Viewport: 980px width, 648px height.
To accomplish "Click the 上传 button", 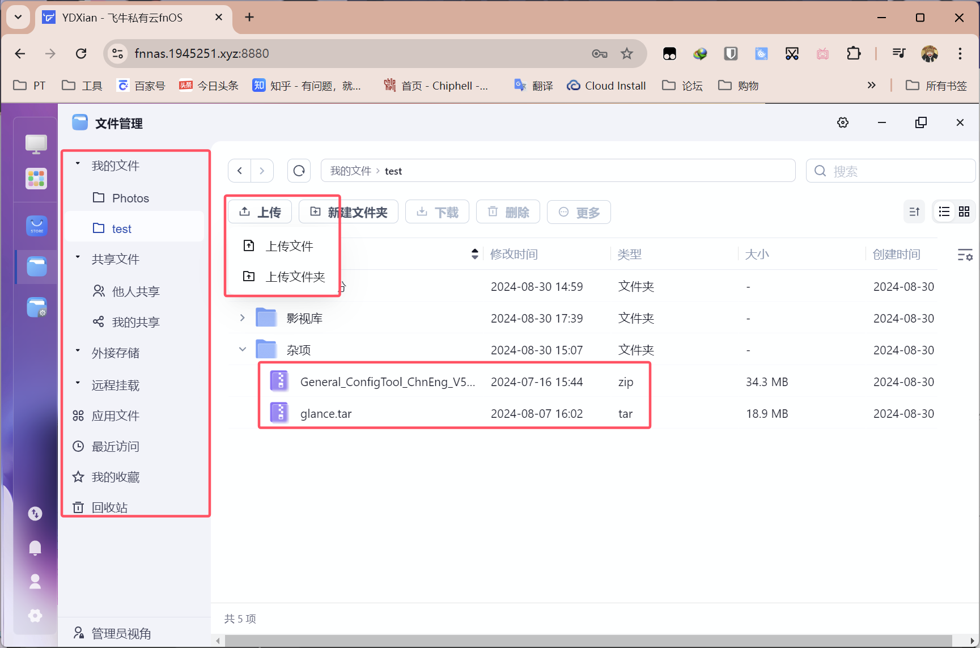I will coord(260,212).
